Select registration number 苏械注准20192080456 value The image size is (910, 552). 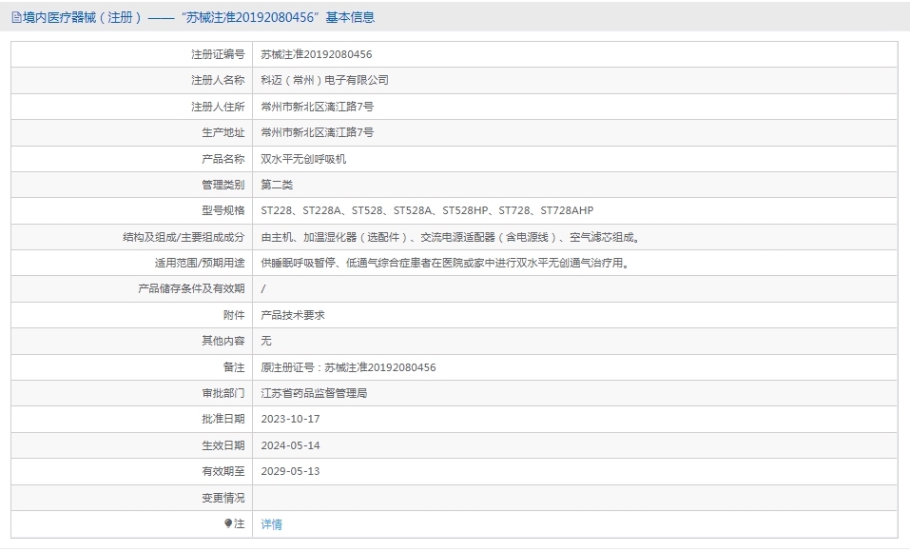coord(317,54)
